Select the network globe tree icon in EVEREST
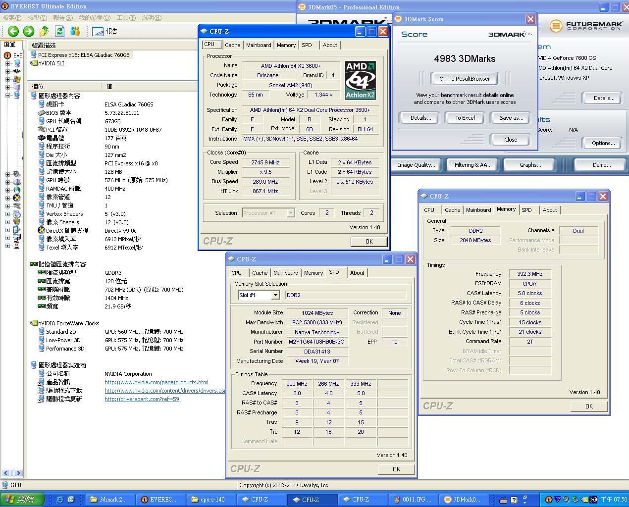 pyautogui.click(x=17, y=190)
